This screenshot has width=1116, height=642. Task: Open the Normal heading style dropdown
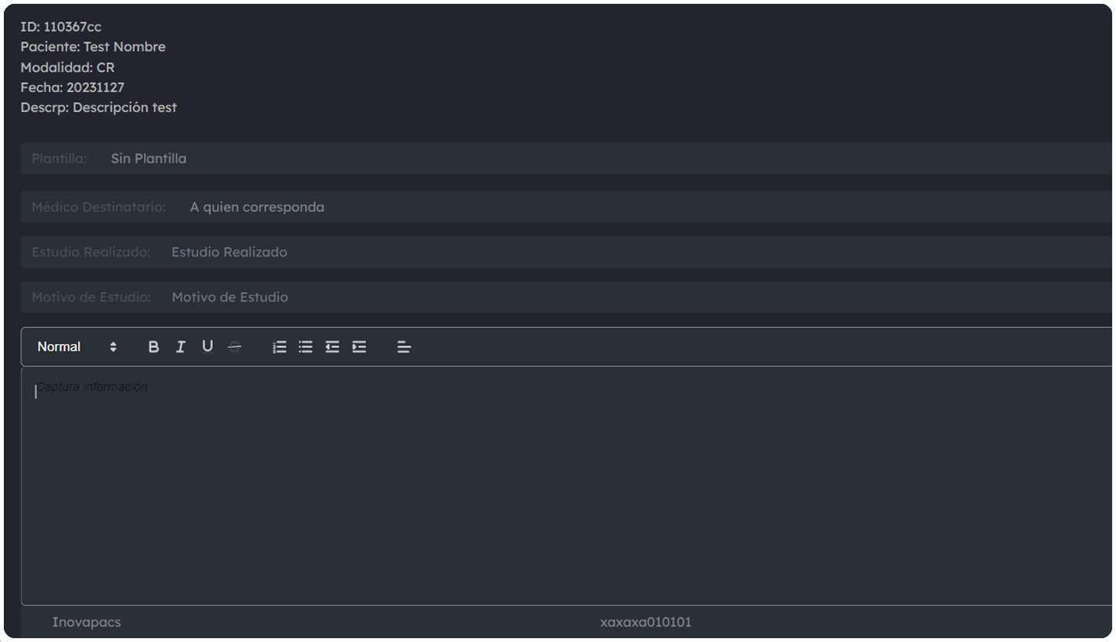(x=77, y=347)
